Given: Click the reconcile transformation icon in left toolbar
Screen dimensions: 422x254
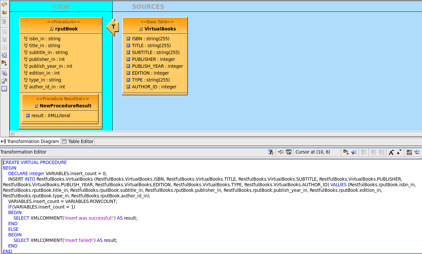Looking at the screenshot, I should pyautogui.click(x=4, y=62).
